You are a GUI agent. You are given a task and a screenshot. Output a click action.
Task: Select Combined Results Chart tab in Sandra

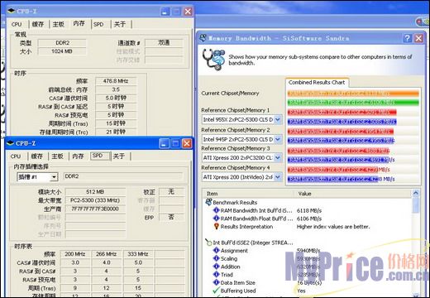point(317,82)
